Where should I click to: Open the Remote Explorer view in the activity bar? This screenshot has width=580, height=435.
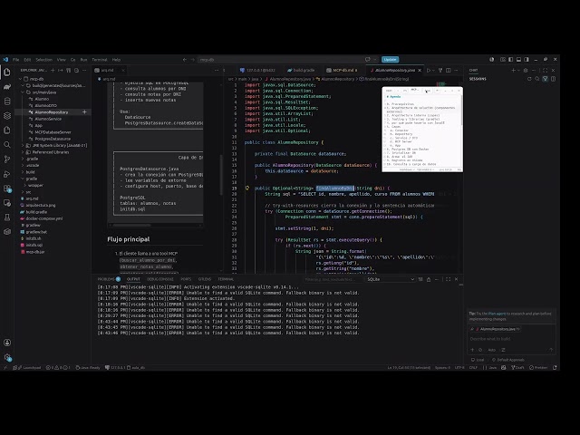tap(7, 203)
